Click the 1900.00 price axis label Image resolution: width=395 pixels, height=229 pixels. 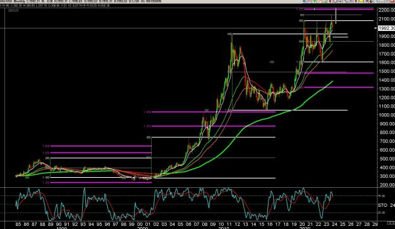(386, 36)
